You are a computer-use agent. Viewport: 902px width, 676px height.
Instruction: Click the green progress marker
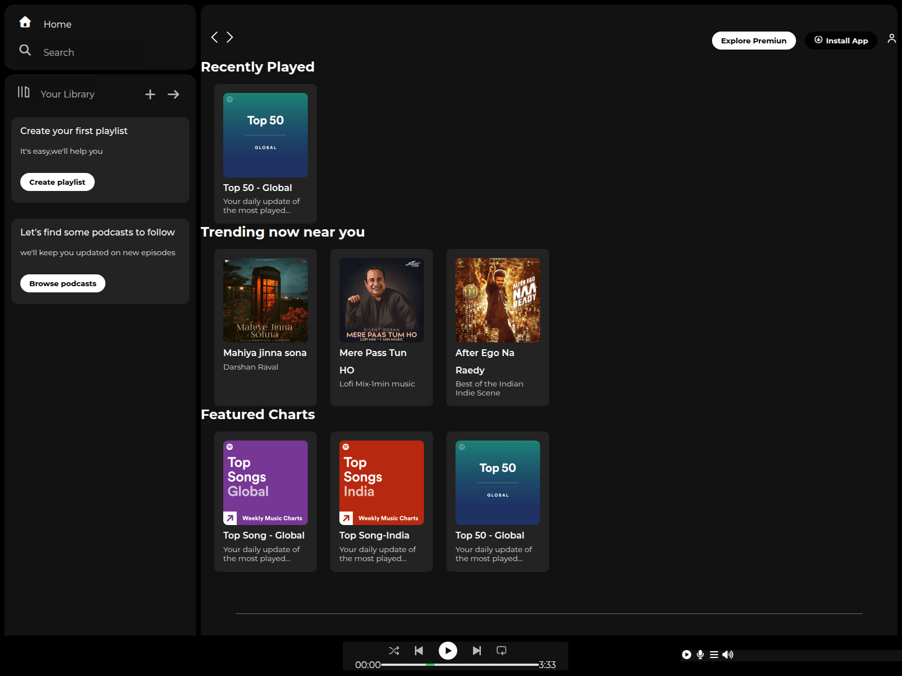[430, 665]
